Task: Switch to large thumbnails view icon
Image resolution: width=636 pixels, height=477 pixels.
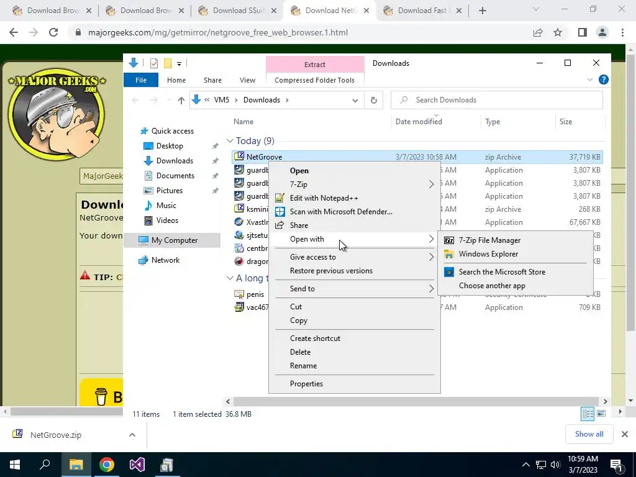Action: pyautogui.click(x=601, y=414)
